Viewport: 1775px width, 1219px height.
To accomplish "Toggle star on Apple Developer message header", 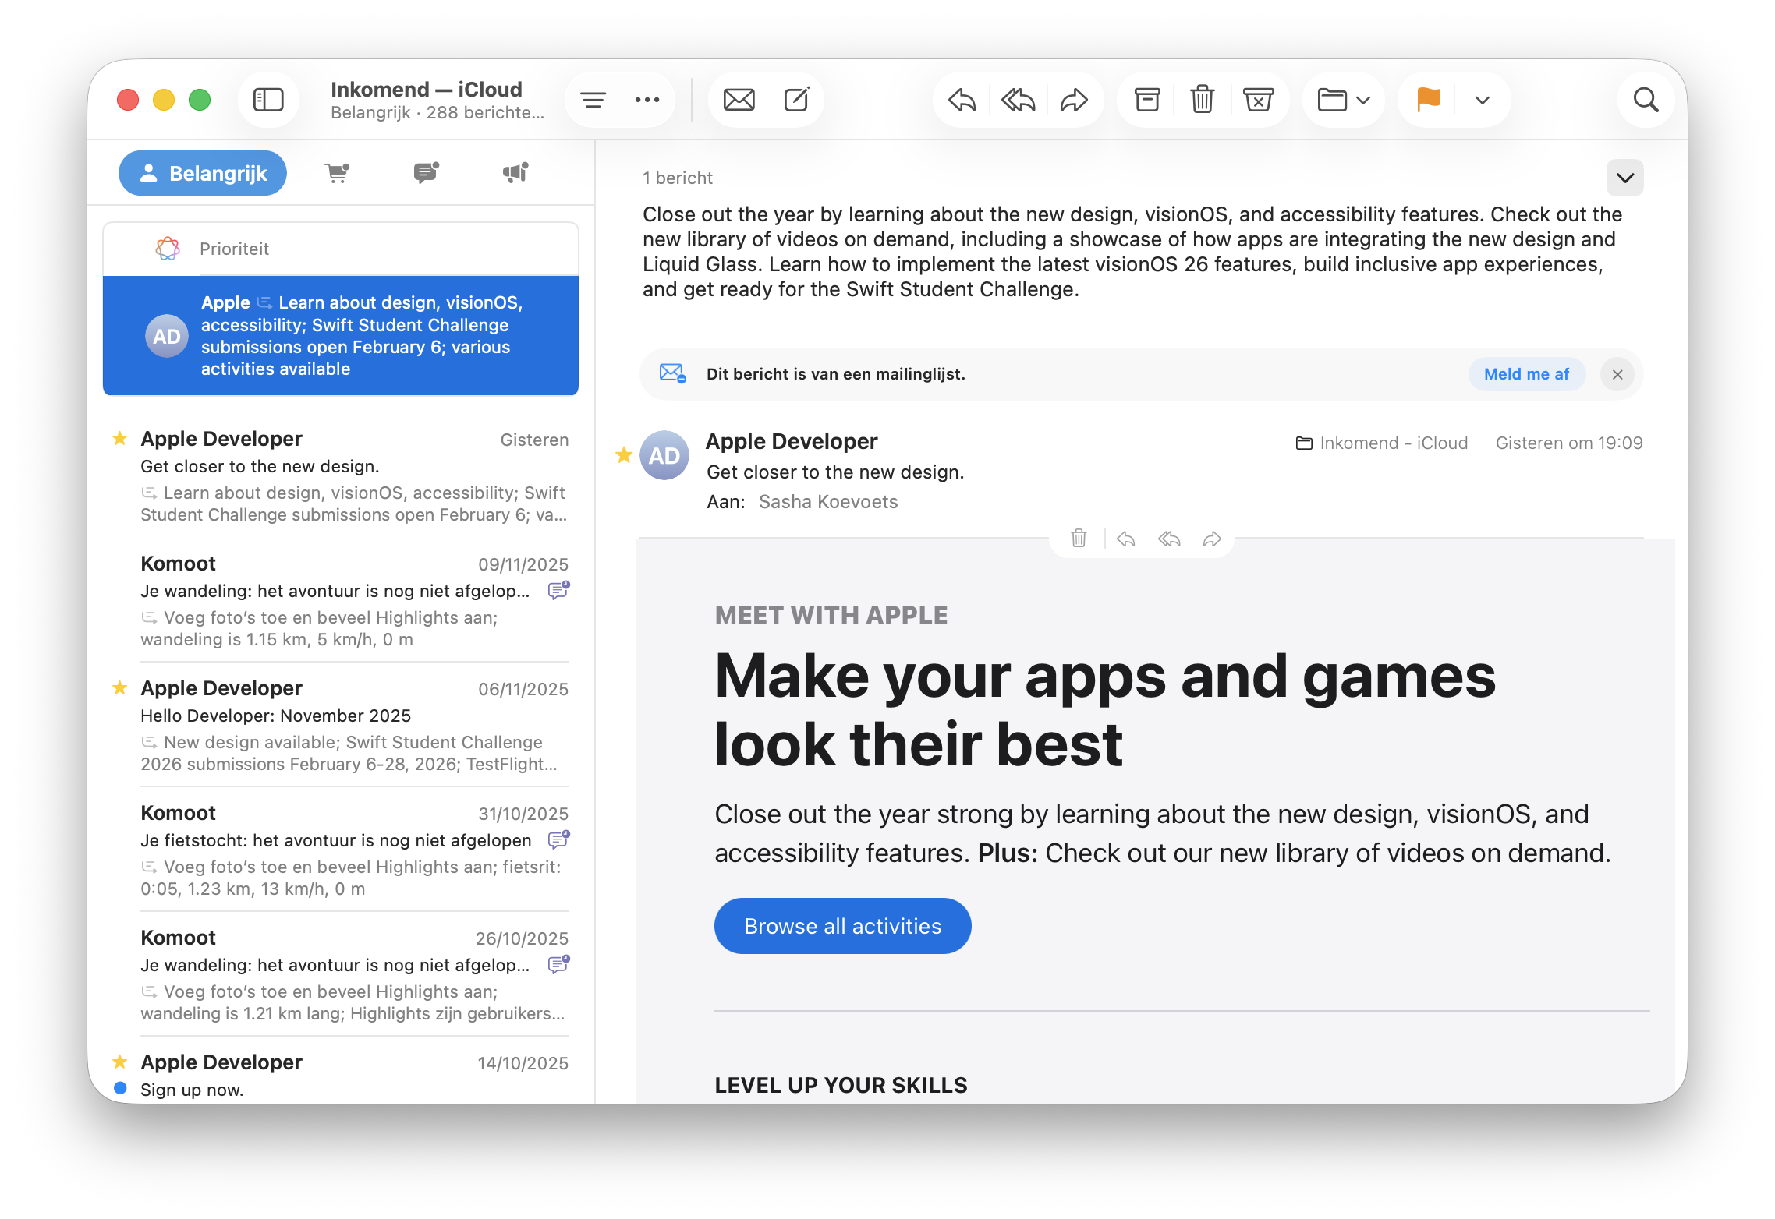I will (624, 454).
